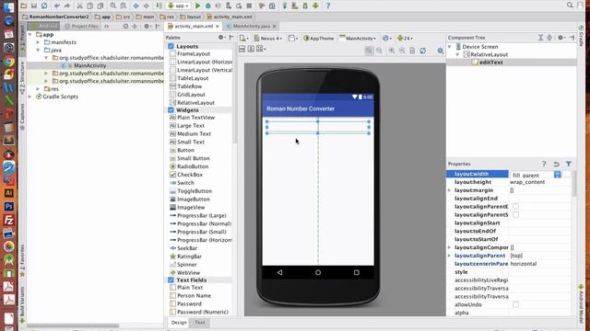Viewport: 590px width, 331px height.
Task: Collapse RelativeLayout in Component Tree
Action: pyautogui.click(x=457, y=54)
